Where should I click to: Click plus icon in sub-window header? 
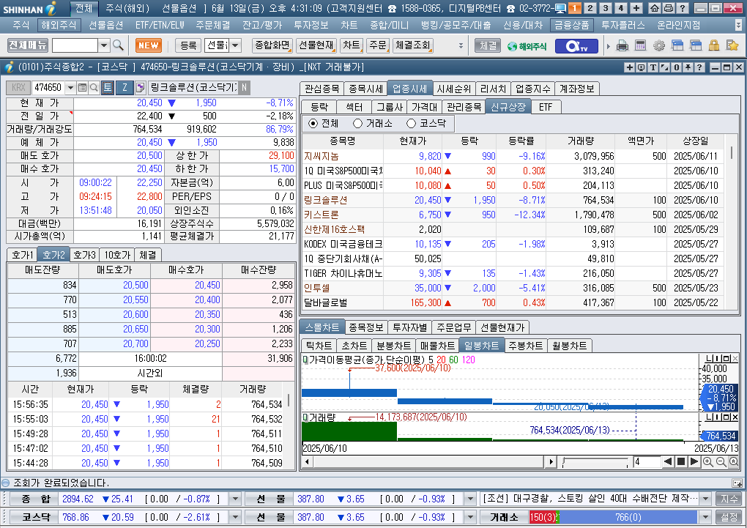(x=629, y=67)
